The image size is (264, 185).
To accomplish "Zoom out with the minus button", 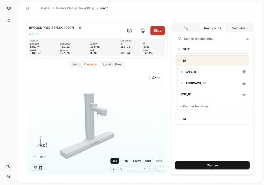I will click(x=137, y=169).
